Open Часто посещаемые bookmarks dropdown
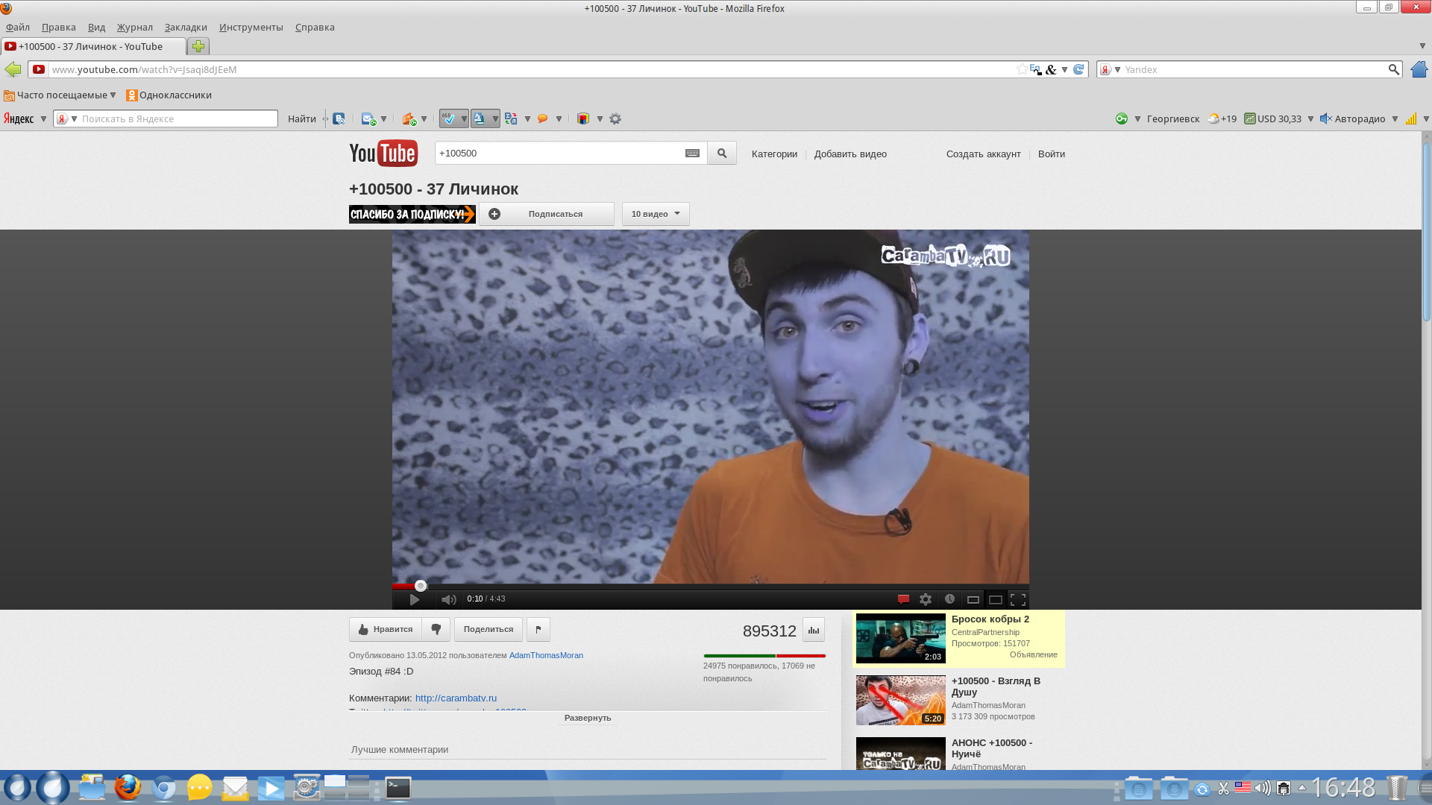Screen dimensions: 1432x805 tap(60, 95)
